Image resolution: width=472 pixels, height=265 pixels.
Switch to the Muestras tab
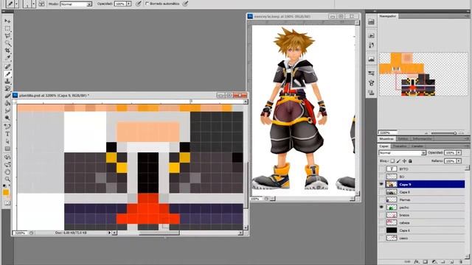386,139
